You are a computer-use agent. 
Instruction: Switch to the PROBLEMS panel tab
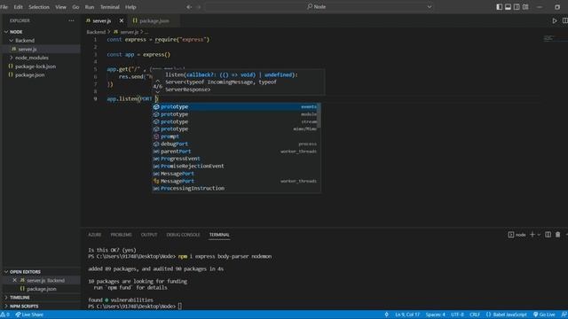(121, 235)
